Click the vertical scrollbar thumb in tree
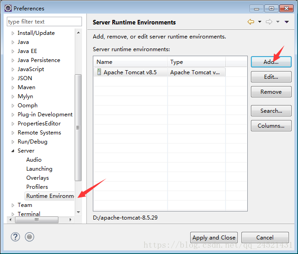Viewport: 298px width, 254px height. 78,128
